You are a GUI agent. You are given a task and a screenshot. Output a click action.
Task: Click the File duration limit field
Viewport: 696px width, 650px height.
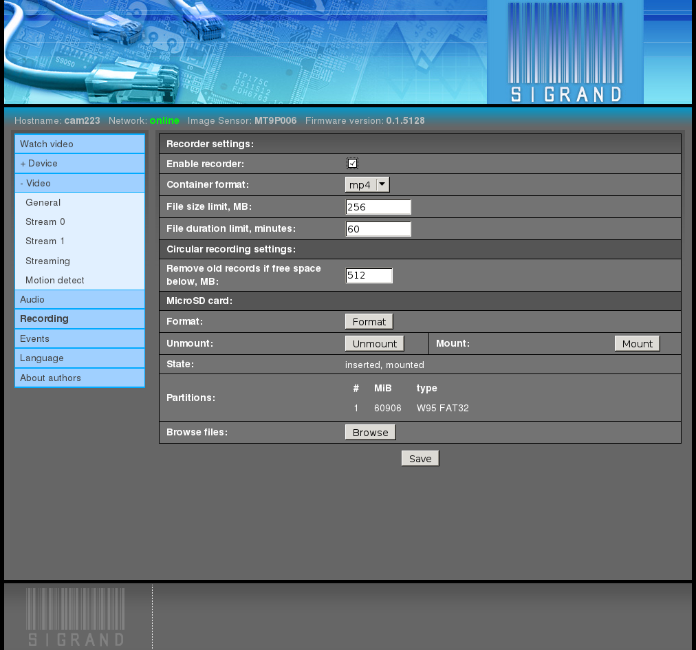pyautogui.click(x=378, y=229)
